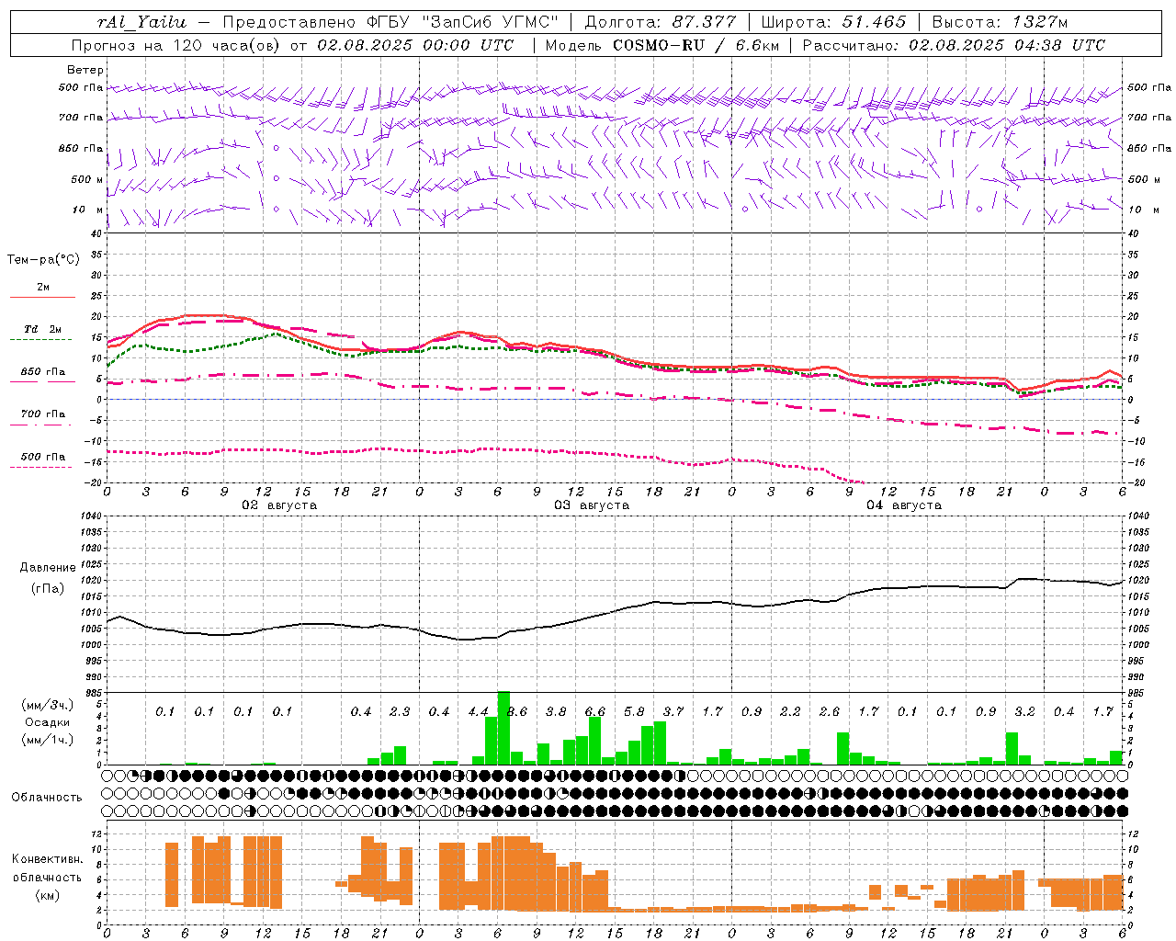Click the precipitation total "2.6"
The height and width of the screenshot is (941, 1176).
pos(830,712)
